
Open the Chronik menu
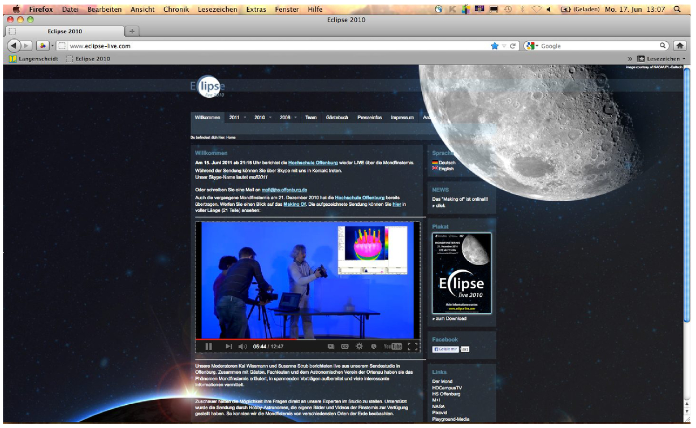176,9
